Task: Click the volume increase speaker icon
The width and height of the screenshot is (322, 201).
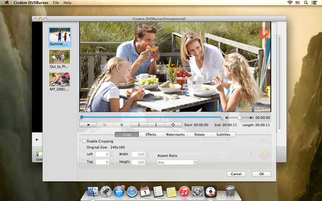Action: pyautogui.click(x=251, y=118)
